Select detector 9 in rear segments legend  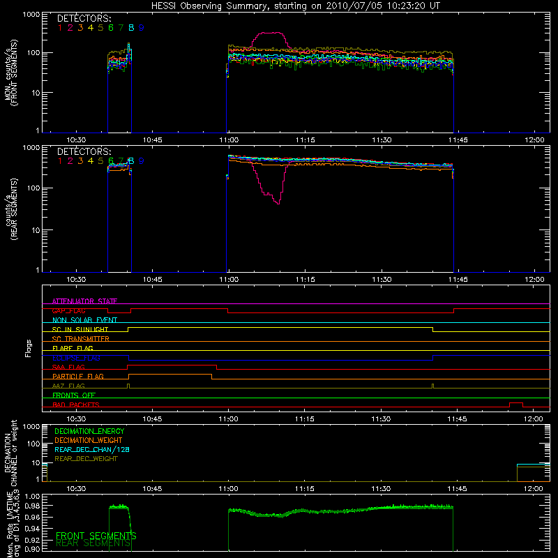pyautogui.click(x=142, y=161)
